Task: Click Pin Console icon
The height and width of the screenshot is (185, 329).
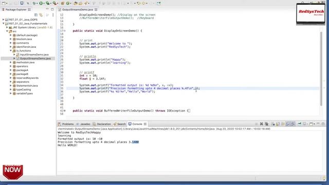Action: point(299,124)
